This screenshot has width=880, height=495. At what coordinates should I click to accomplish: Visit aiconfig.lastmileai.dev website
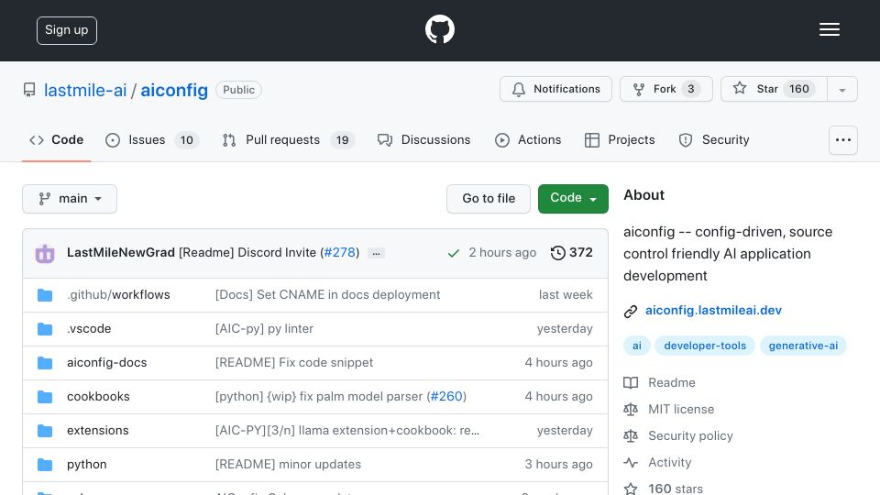[713, 311]
